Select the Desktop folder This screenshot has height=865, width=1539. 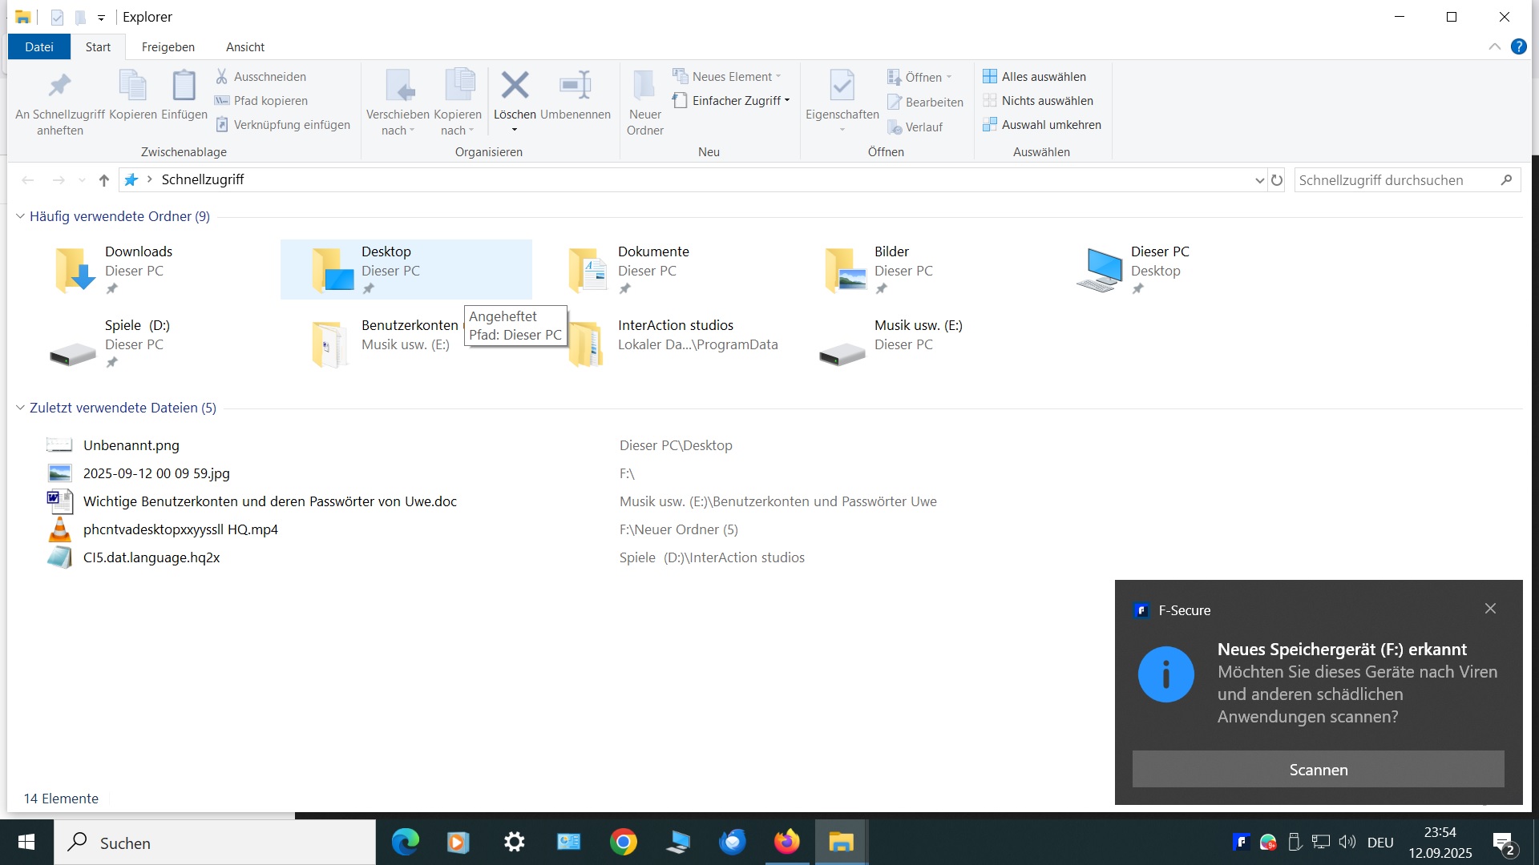click(406, 269)
